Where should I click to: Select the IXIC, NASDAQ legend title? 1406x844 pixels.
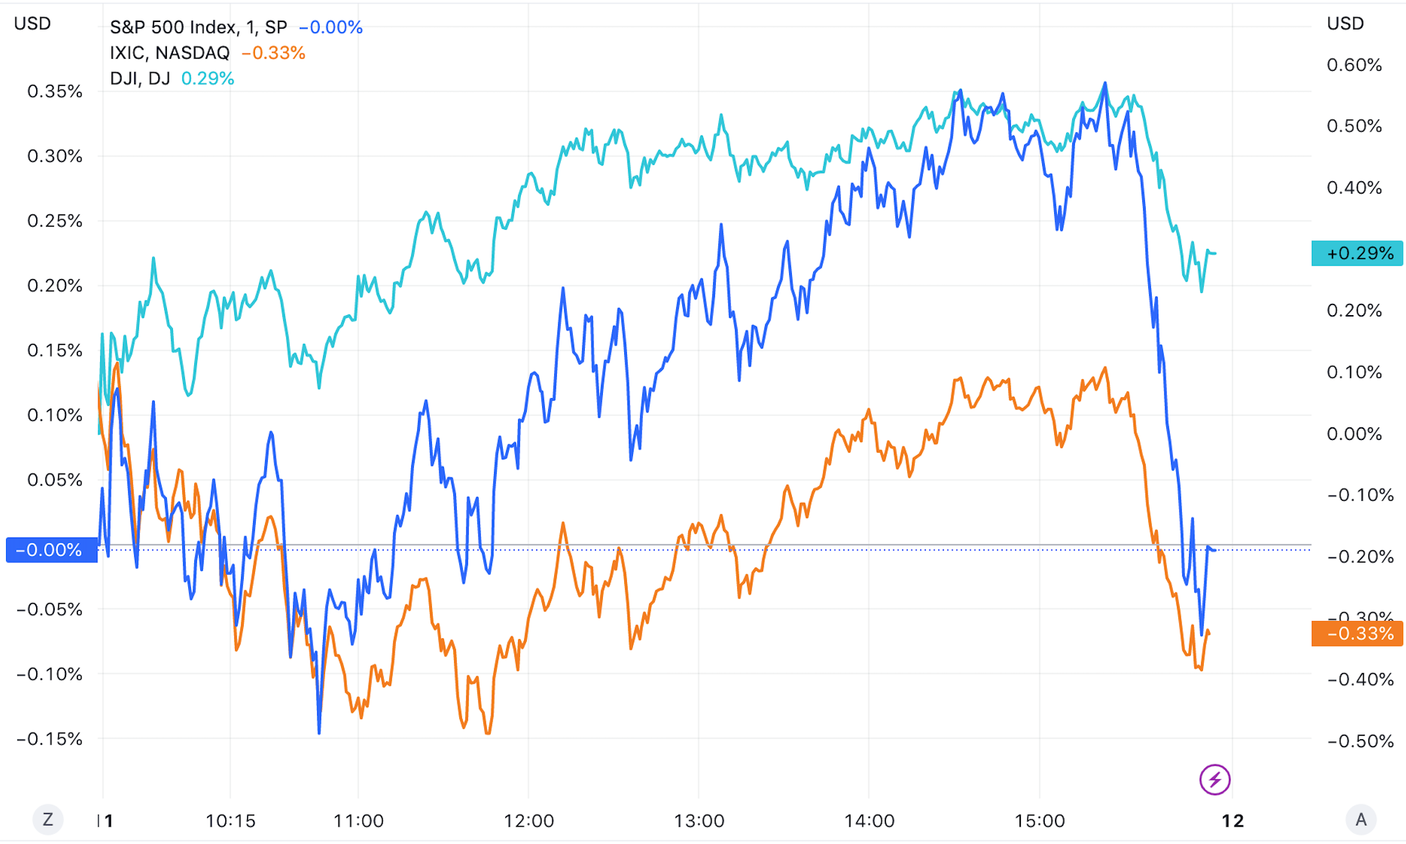click(170, 53)
